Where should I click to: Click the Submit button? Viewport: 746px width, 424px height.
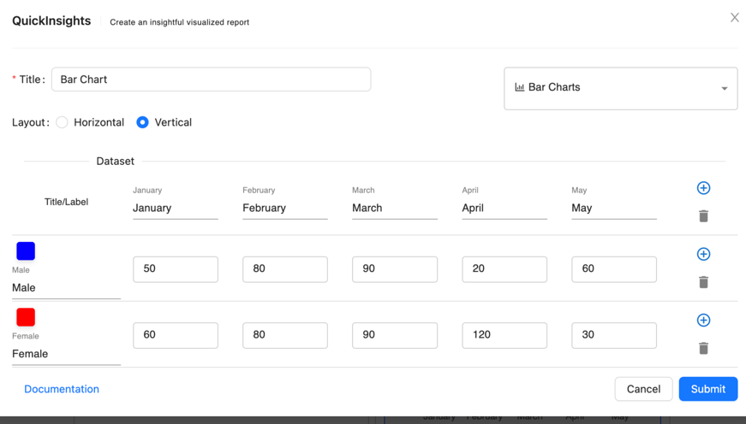[707, 389]
